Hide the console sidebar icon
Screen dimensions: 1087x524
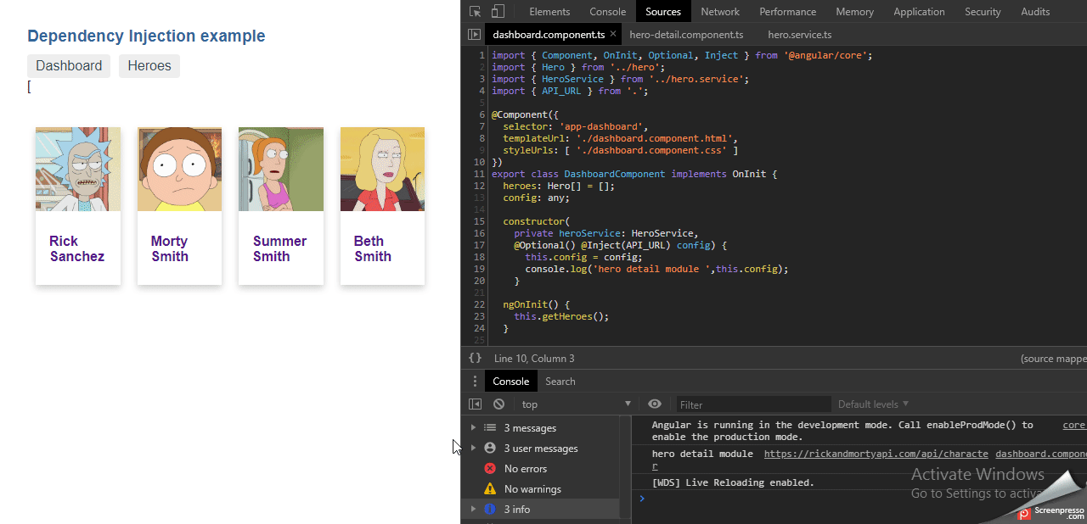pyautogui.click(x=476, y=404)
